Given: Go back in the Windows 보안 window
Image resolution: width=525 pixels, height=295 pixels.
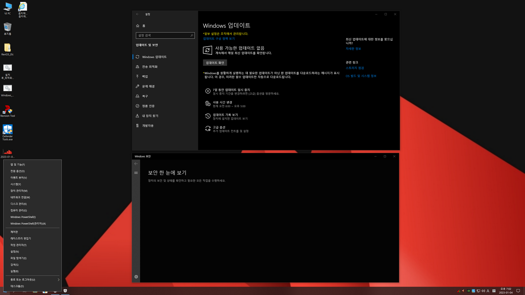Looking at the screenshot, I should point(136,164).
